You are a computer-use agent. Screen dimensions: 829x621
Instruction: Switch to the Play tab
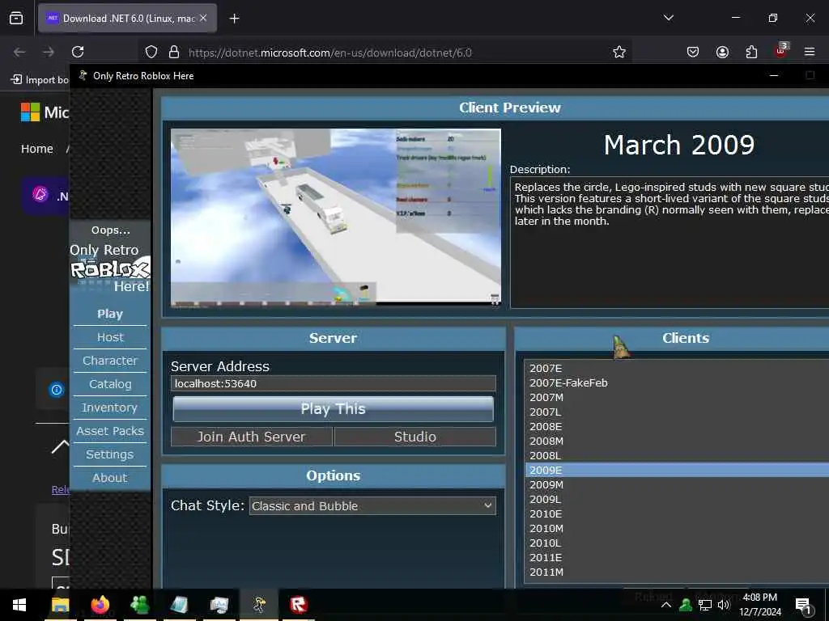[110, 314]
